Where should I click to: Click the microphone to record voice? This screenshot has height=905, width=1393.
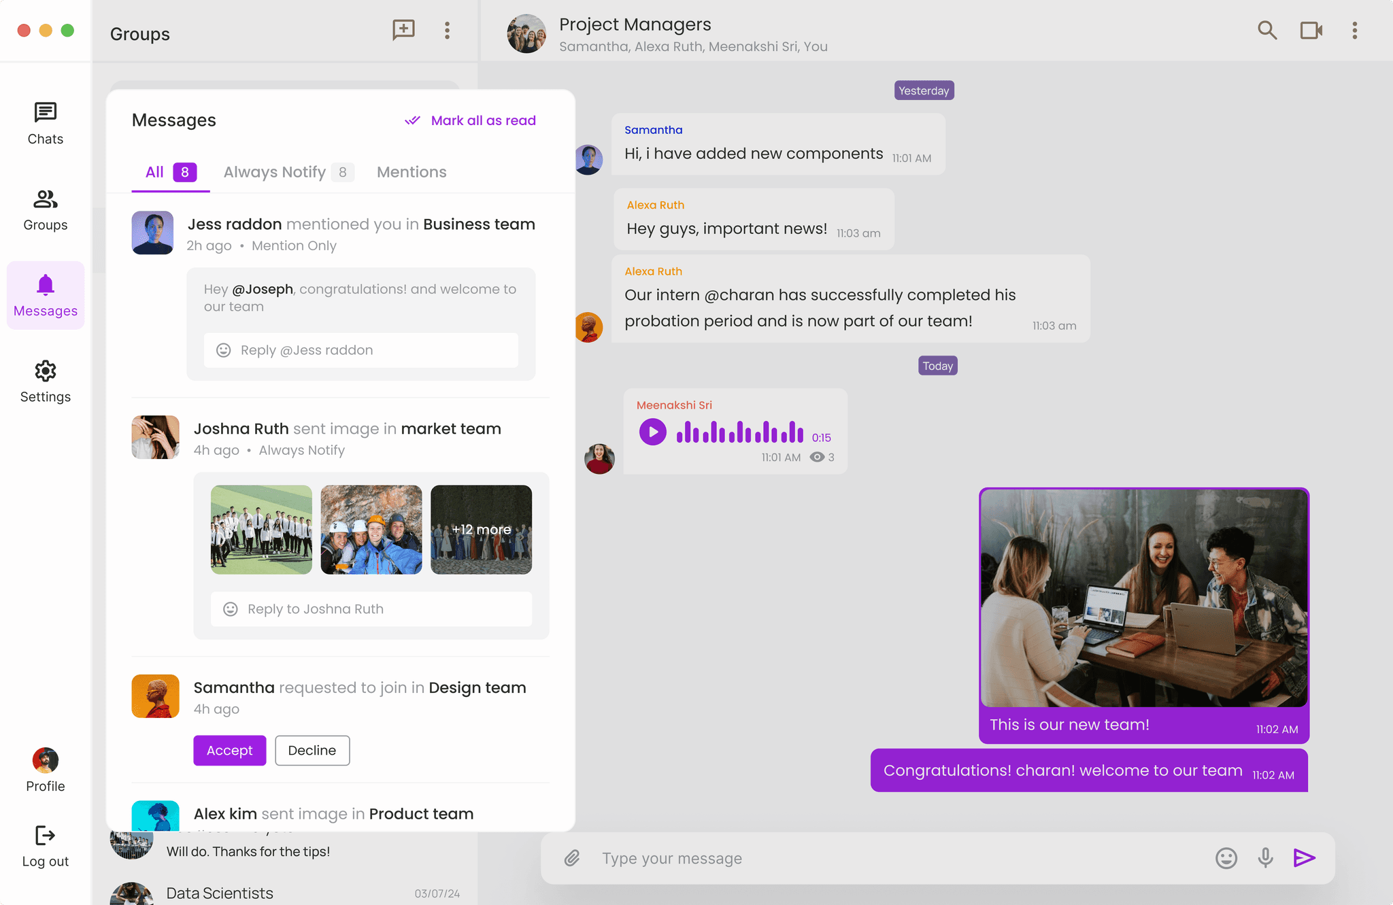(1265, 858)
